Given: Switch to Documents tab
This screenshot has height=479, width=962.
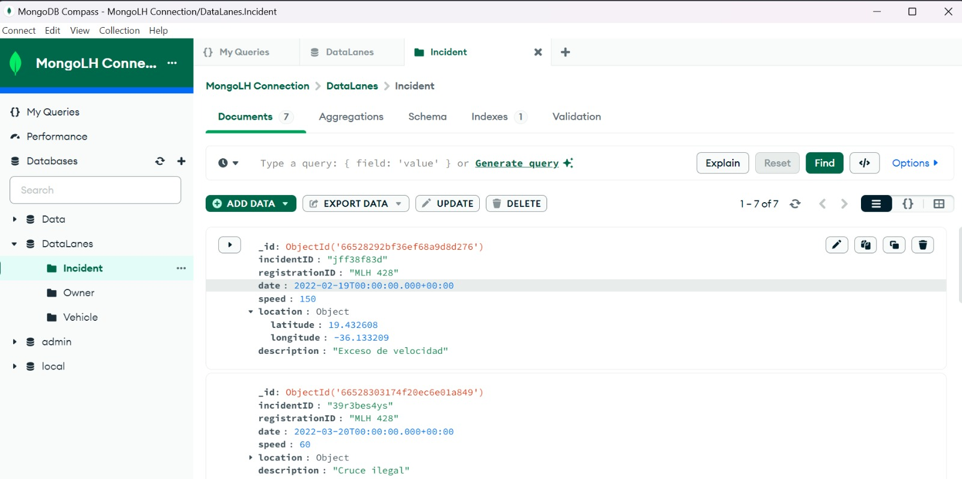Looking at the screenshot, I should coord(256,117).
